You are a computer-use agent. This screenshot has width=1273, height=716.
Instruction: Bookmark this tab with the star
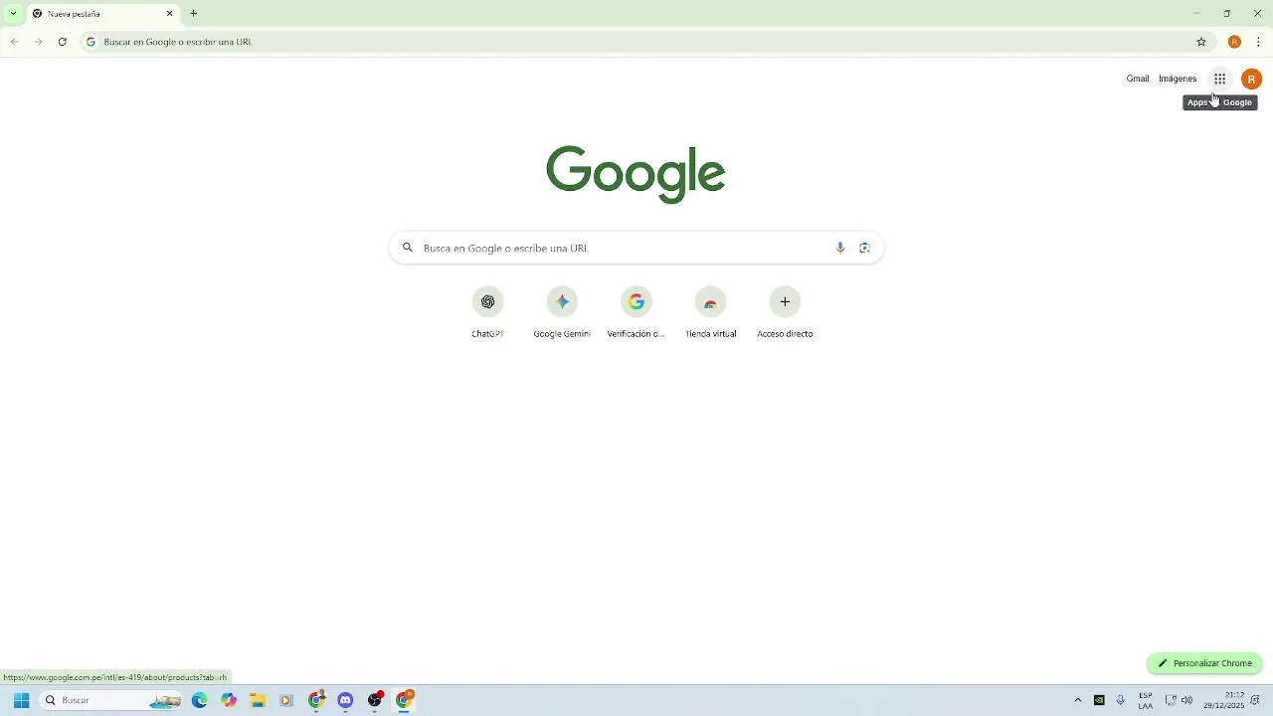point(1201,42)
